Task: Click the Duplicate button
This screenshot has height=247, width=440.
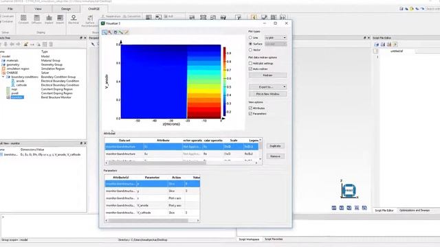Action: pyautogui.click(x=275, y=146)
